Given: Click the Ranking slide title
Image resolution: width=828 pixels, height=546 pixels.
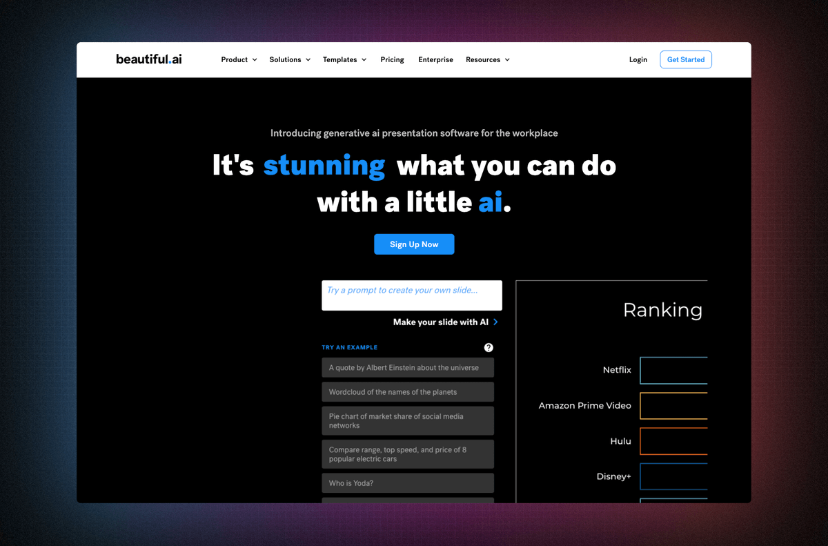Looking at the screenshot, I should tap(662, 310).
